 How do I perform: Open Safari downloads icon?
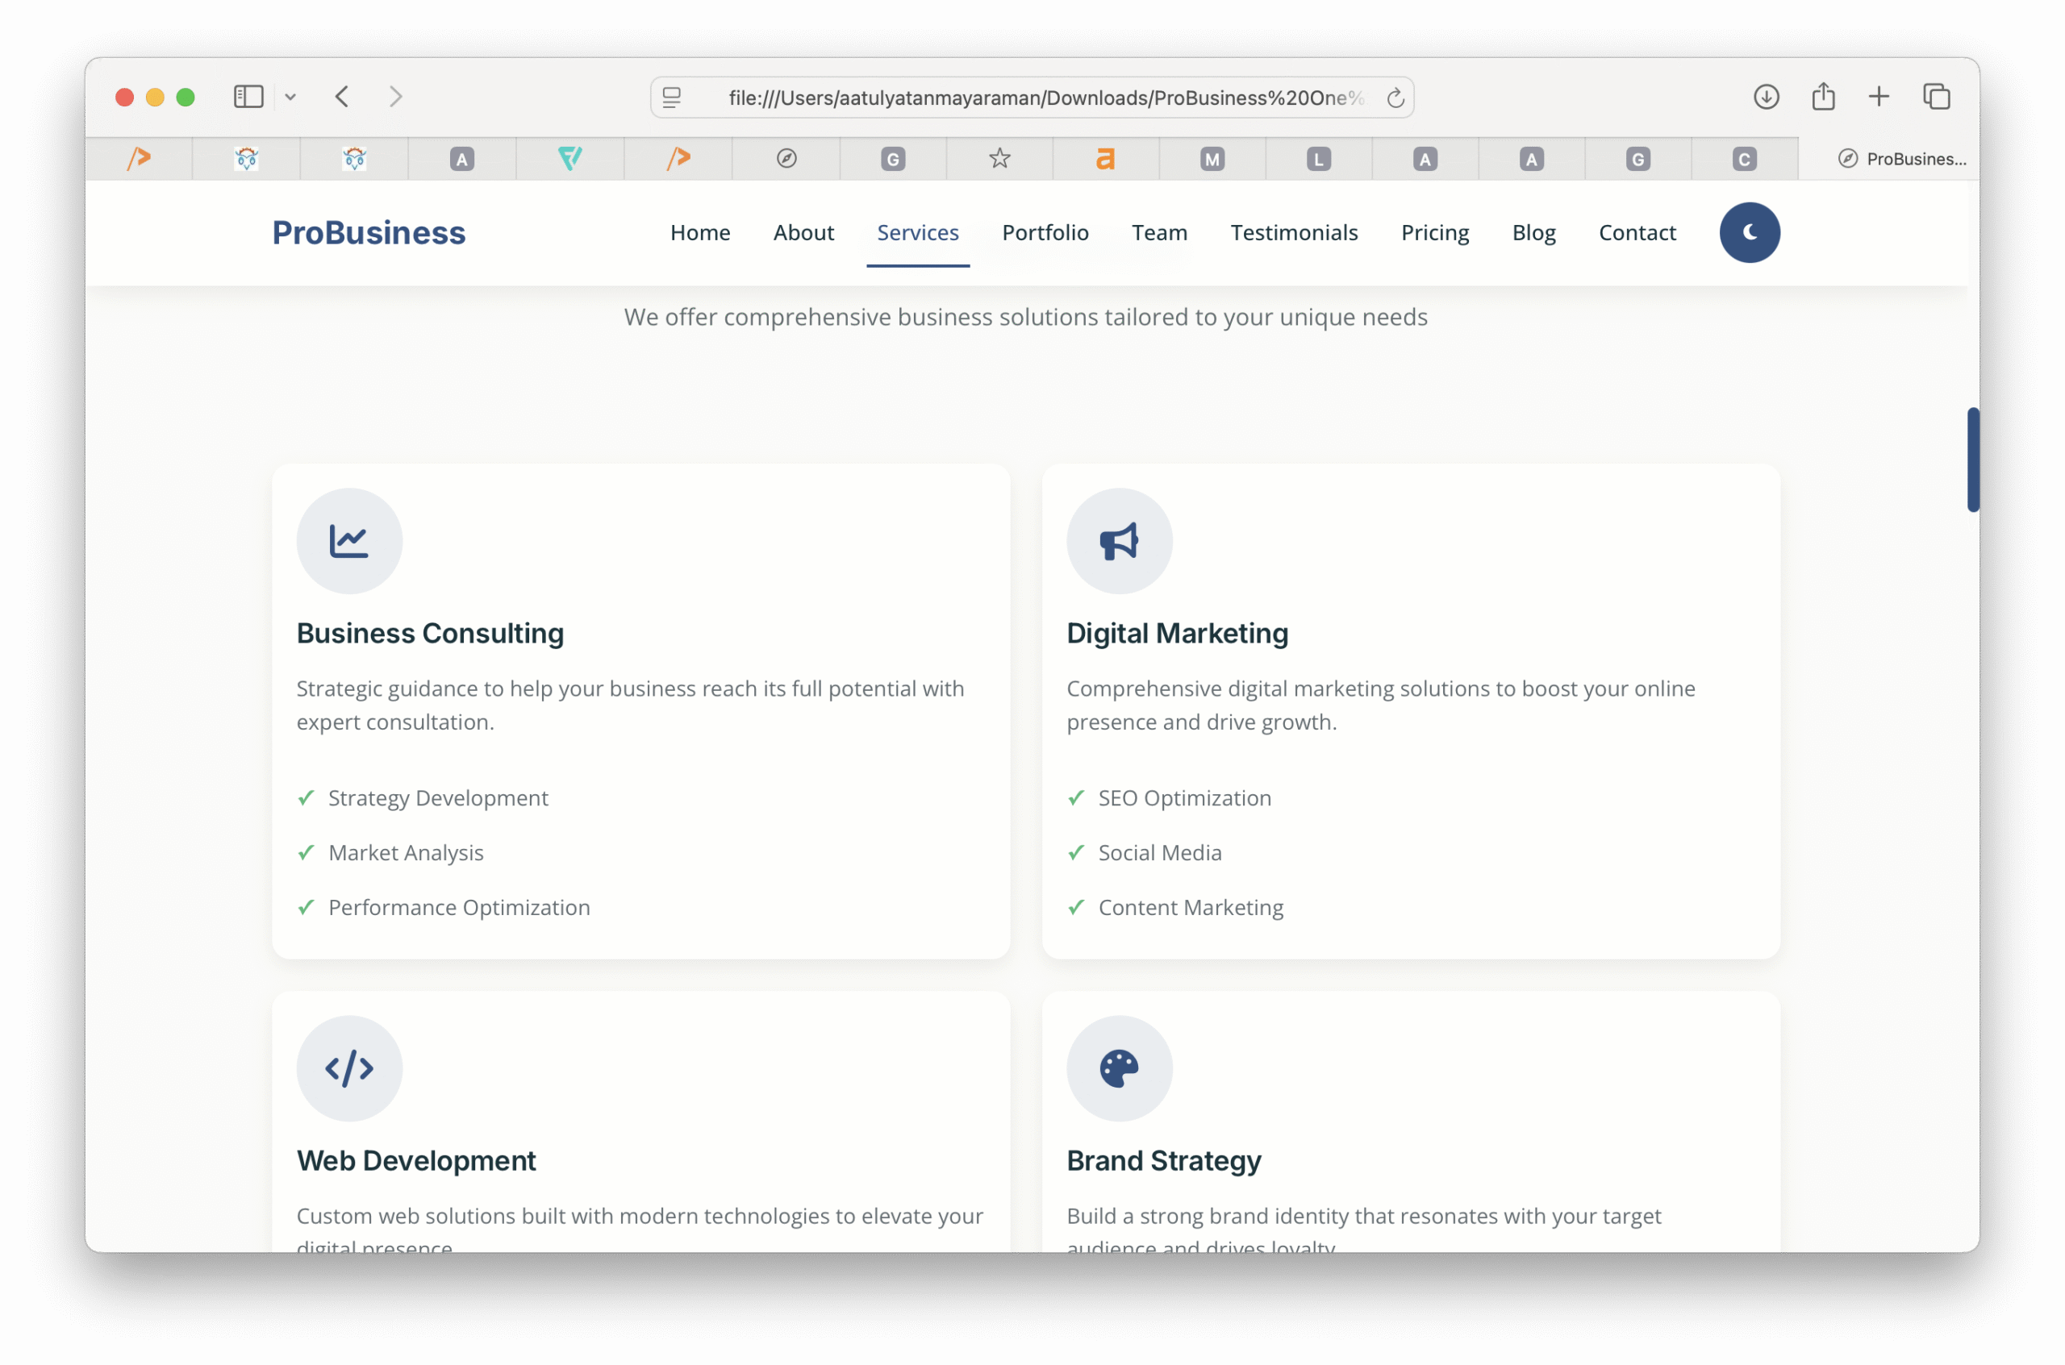1766,97
